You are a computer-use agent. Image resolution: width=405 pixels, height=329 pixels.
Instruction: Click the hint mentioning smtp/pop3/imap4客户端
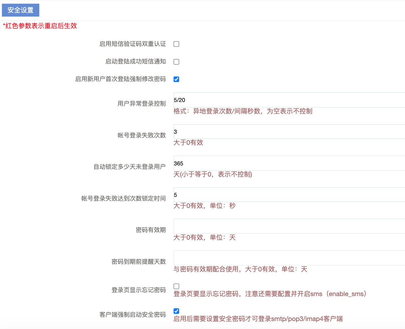(258, 319)
